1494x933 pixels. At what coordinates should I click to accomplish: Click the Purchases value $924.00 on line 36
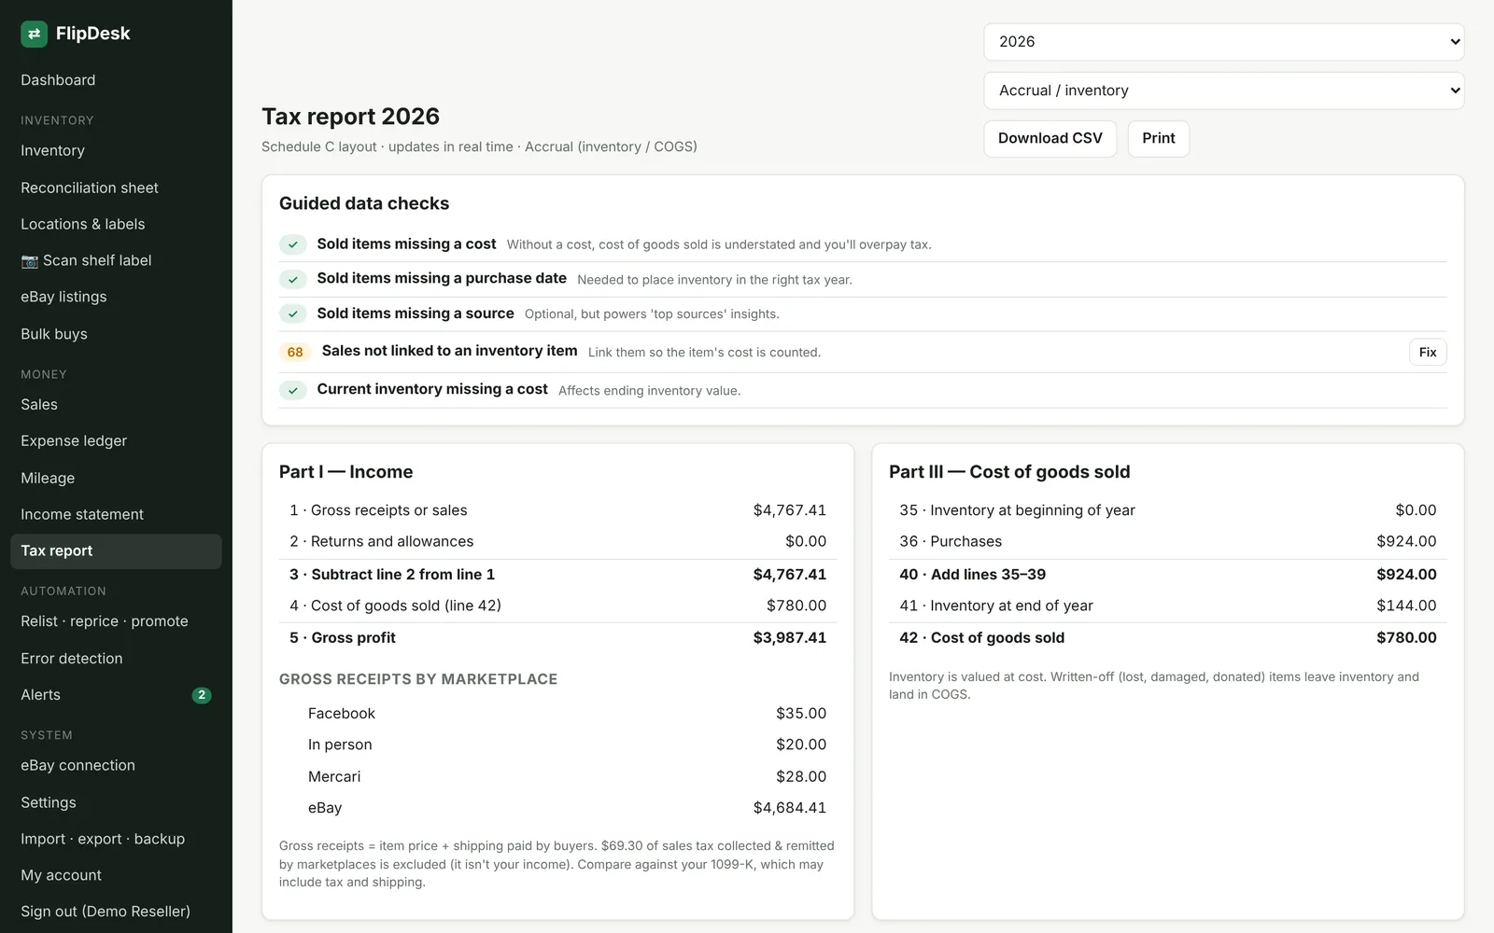coord(1406,541)
